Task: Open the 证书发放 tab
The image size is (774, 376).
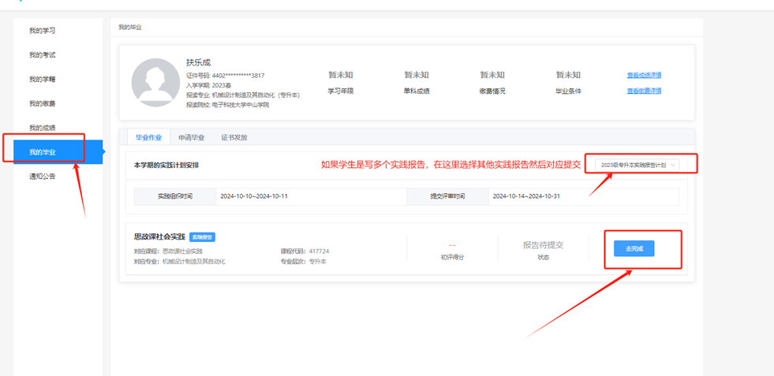Action: (234, 137)
